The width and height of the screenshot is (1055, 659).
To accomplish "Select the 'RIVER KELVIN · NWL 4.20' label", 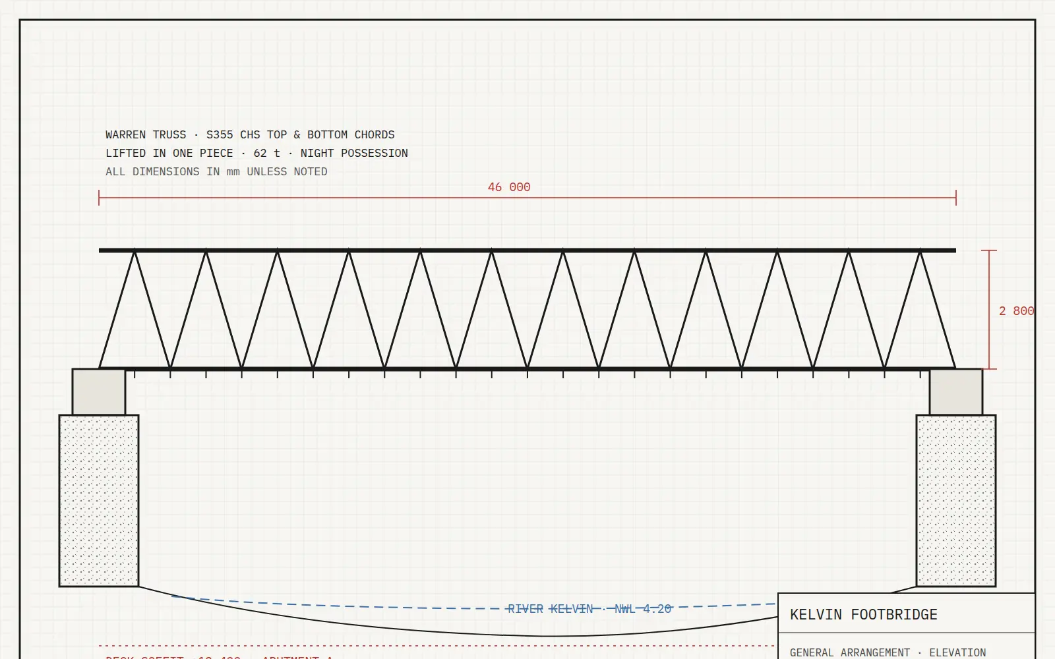I will [x=589, y=609].
